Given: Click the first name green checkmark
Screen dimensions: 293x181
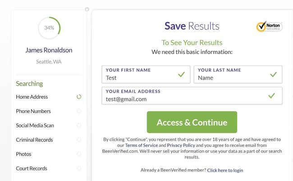Looking at the screenshot, I should coord(181,74).
